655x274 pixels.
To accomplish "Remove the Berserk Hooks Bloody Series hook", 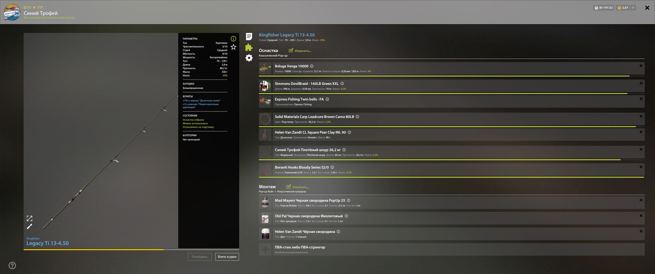I will [641, 167].
